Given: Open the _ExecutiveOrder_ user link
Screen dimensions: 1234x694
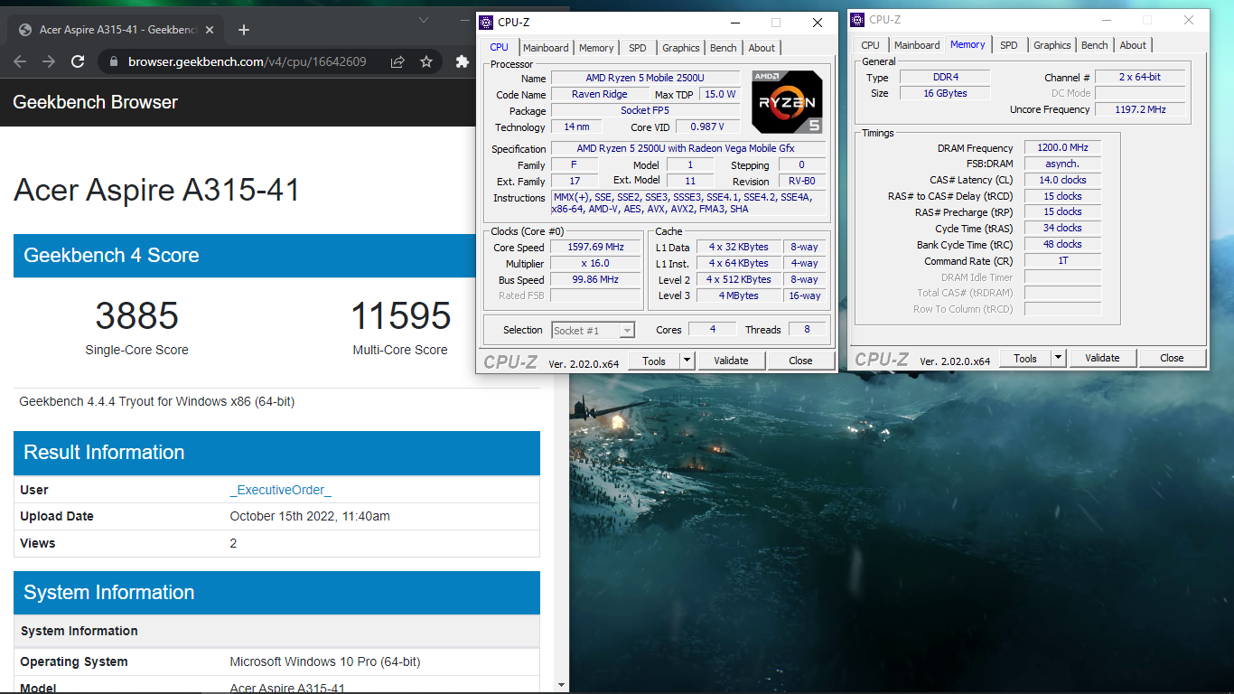Looking at the screenshot, I should [x=281, y=490].
